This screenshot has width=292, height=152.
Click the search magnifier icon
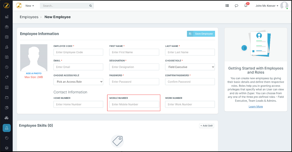click(91, 6)
